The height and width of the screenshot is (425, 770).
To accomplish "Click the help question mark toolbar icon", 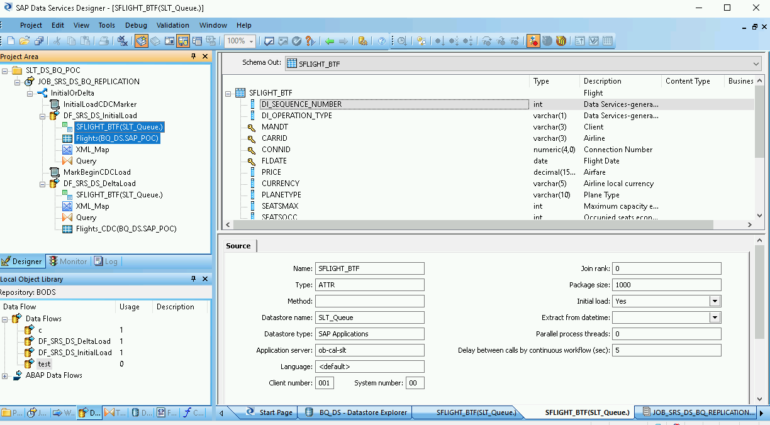I will (x=381, y=41).
